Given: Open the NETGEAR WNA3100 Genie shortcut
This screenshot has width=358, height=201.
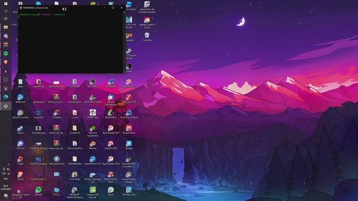Looking at the screenshot, I should coord(74,193).
